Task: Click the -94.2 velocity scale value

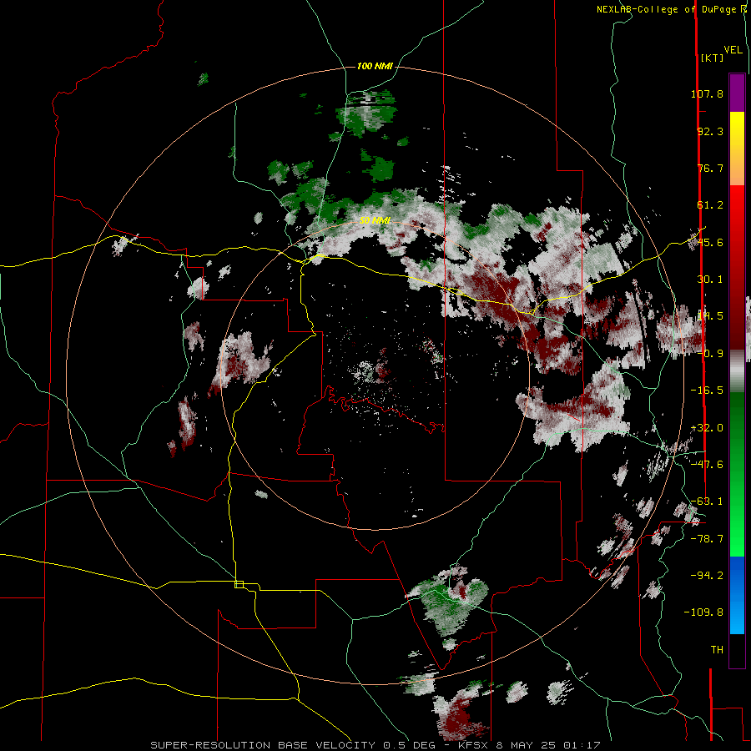Action: 707,576
